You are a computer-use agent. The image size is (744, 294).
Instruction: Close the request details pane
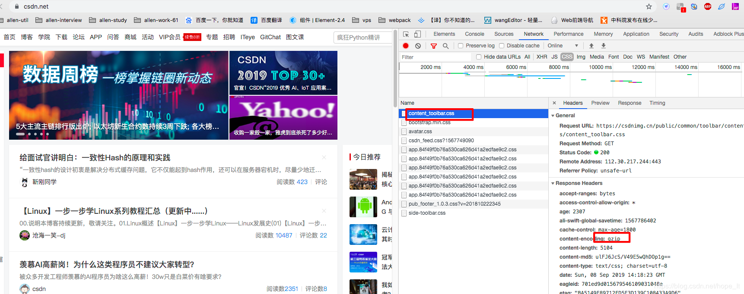tap(554, 103)
